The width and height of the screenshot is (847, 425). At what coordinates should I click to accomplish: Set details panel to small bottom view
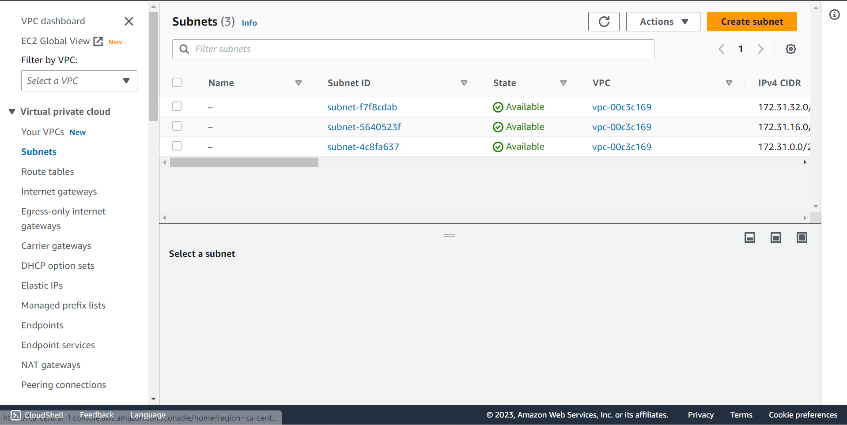(750, 237)
